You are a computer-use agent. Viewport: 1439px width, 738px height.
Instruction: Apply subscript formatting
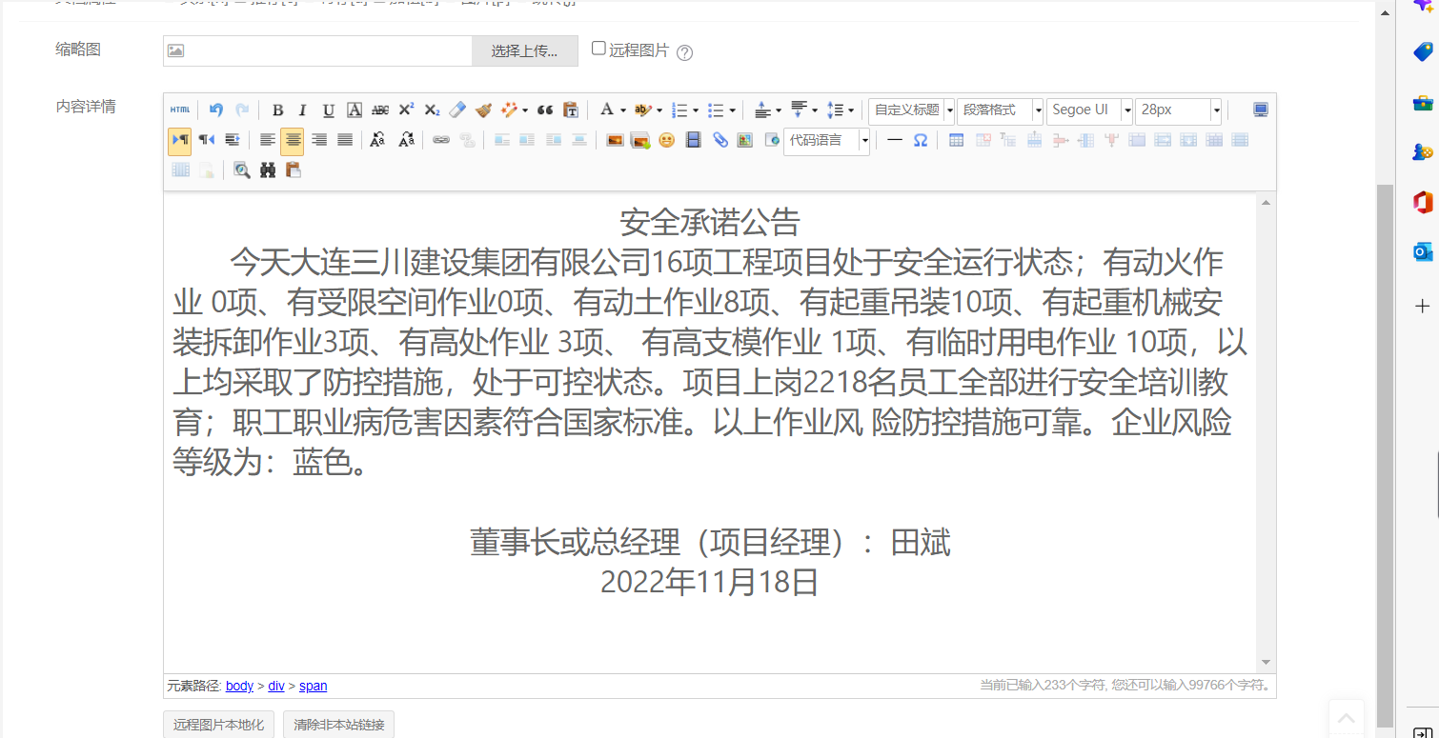click(x=432, y=110)
